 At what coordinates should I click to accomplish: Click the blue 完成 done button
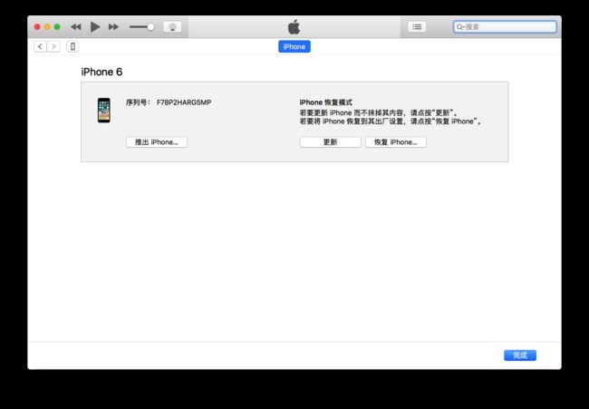pos(520,355)
